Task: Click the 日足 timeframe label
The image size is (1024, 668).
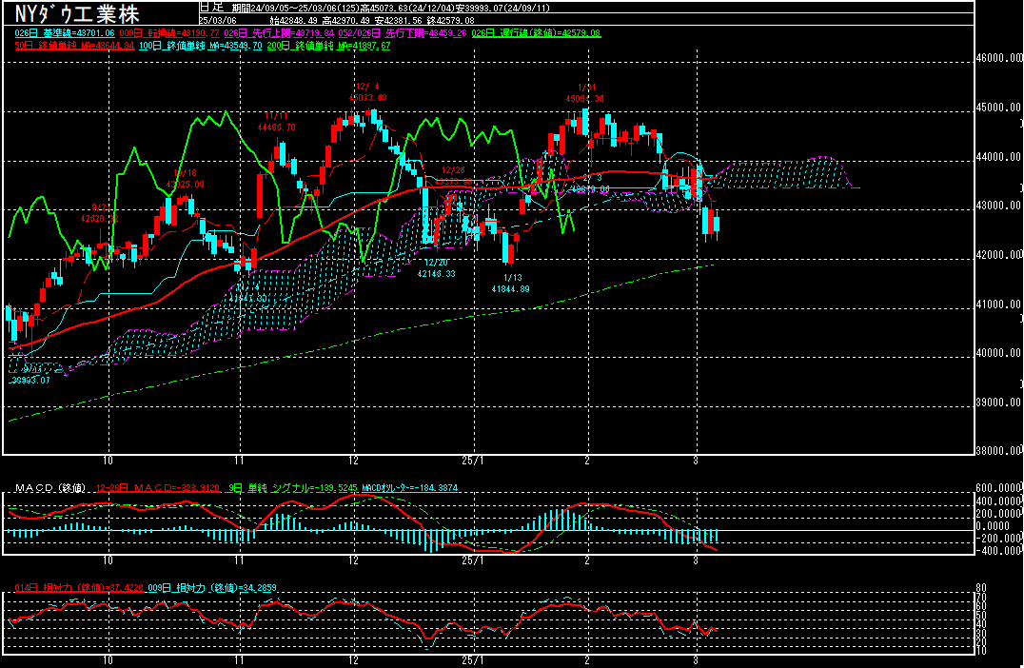Action: click(x=211, y=8)
